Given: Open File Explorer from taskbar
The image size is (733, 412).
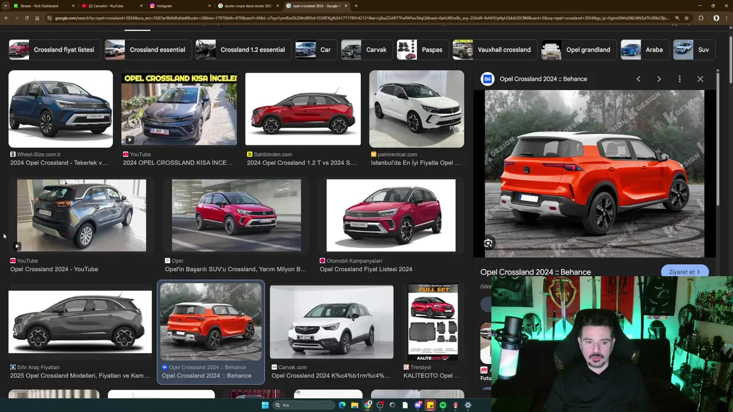Looking at the screenshot, I should (354, 405).
